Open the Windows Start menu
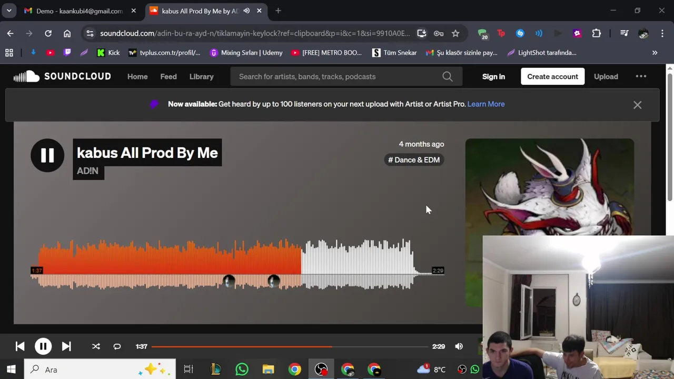 click(x=11, y=369)
